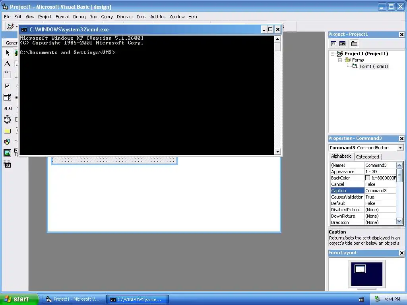
Task: Click properties list scroll-up arrow
Action: pyautogui.click(x=399, y=165)
